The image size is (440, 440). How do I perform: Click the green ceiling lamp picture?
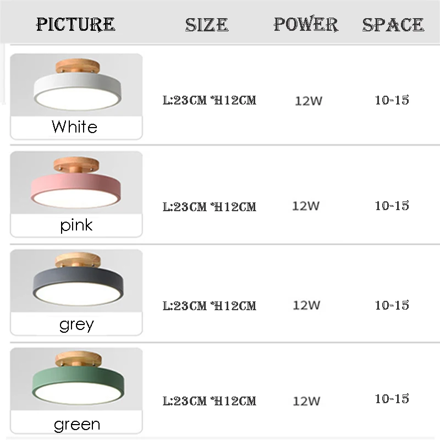[76, 381]
